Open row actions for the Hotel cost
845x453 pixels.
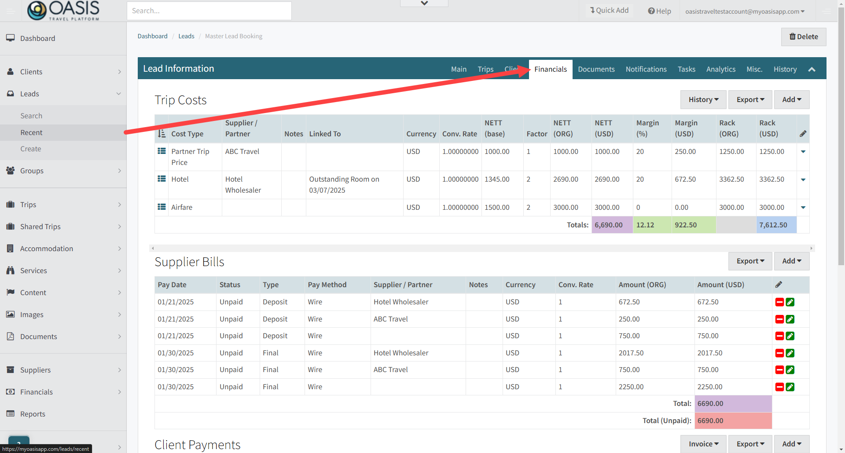tap(803, 179)
